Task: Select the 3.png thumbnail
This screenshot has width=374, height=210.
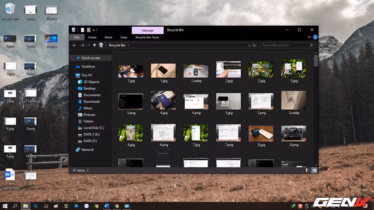Action: coord(131,104)
